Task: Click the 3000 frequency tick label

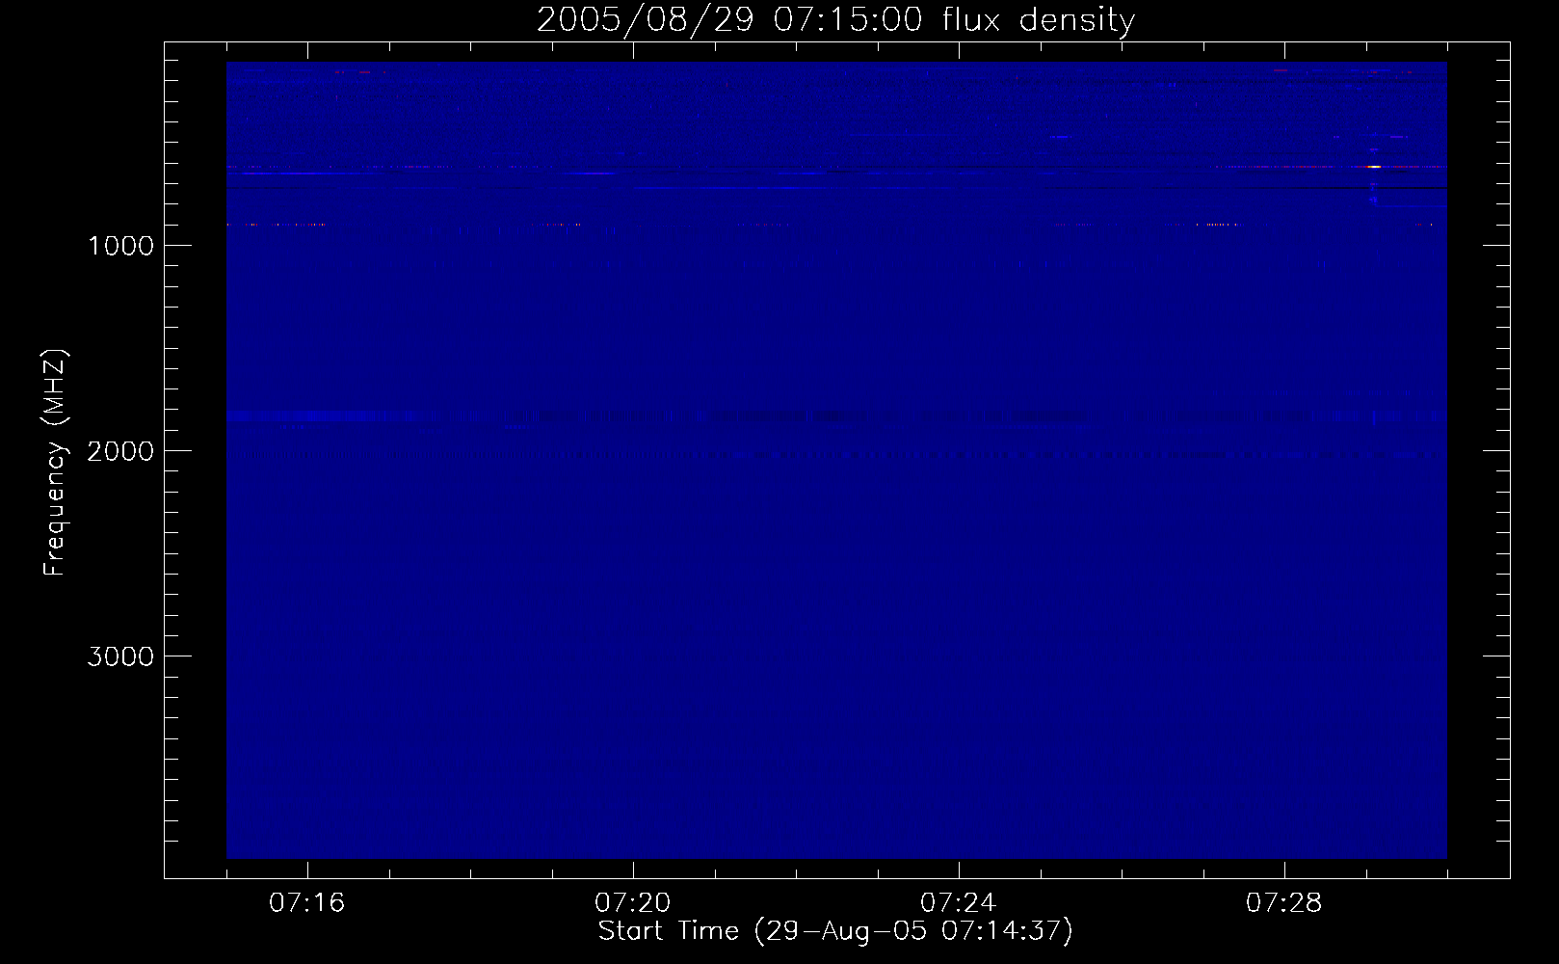Action: 120,656
